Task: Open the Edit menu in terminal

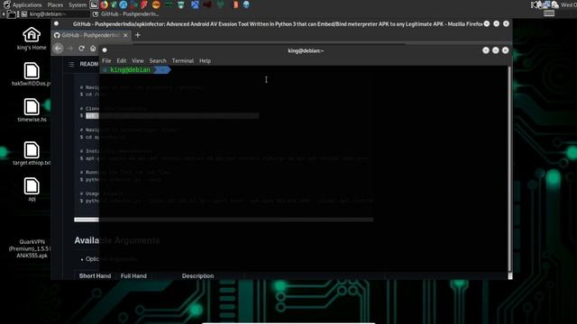Action: (122, 60)
